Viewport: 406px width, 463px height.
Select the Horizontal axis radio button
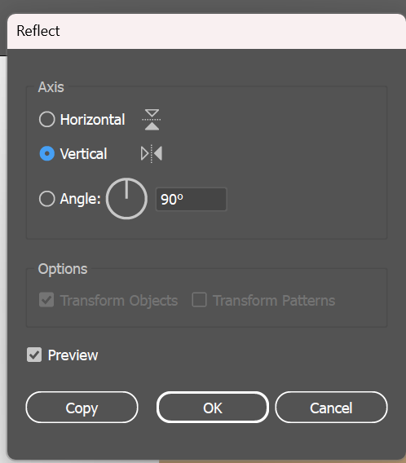(x=47, y=119)
